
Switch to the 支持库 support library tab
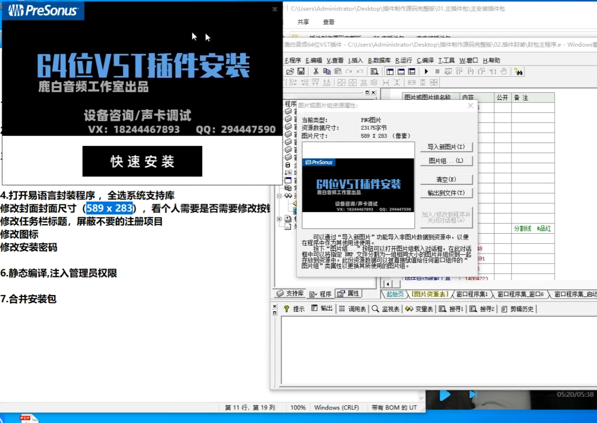tap(290, 294)
